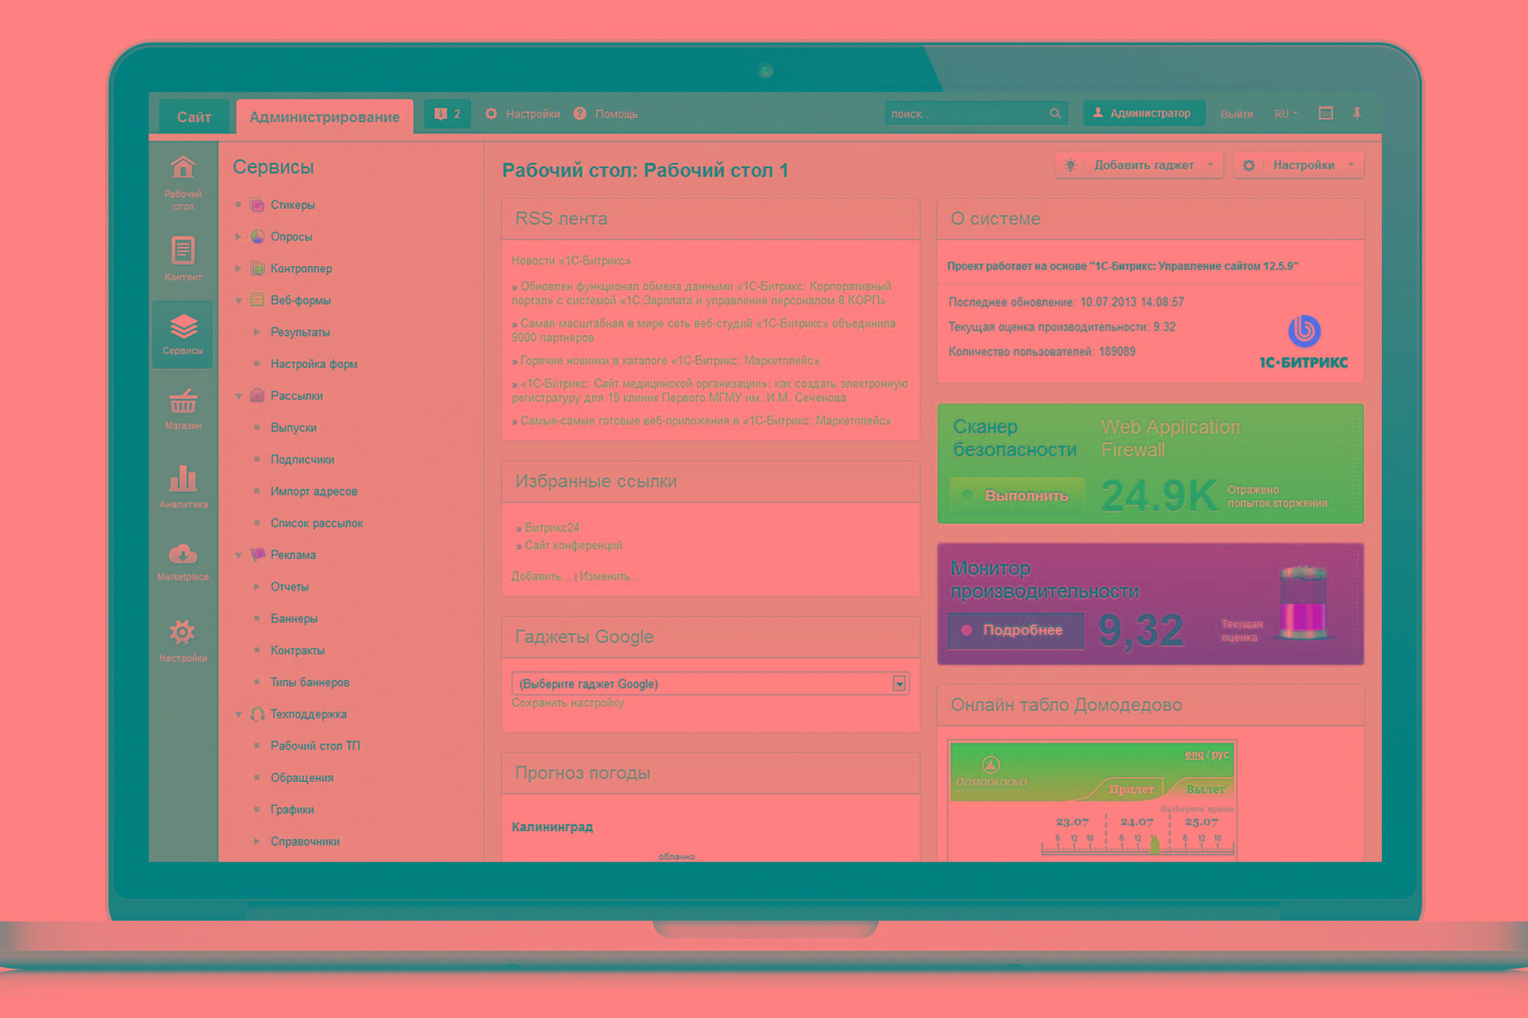Open the RU language selector
The image size is (1528, 1018).
[x=1285, y=114]
